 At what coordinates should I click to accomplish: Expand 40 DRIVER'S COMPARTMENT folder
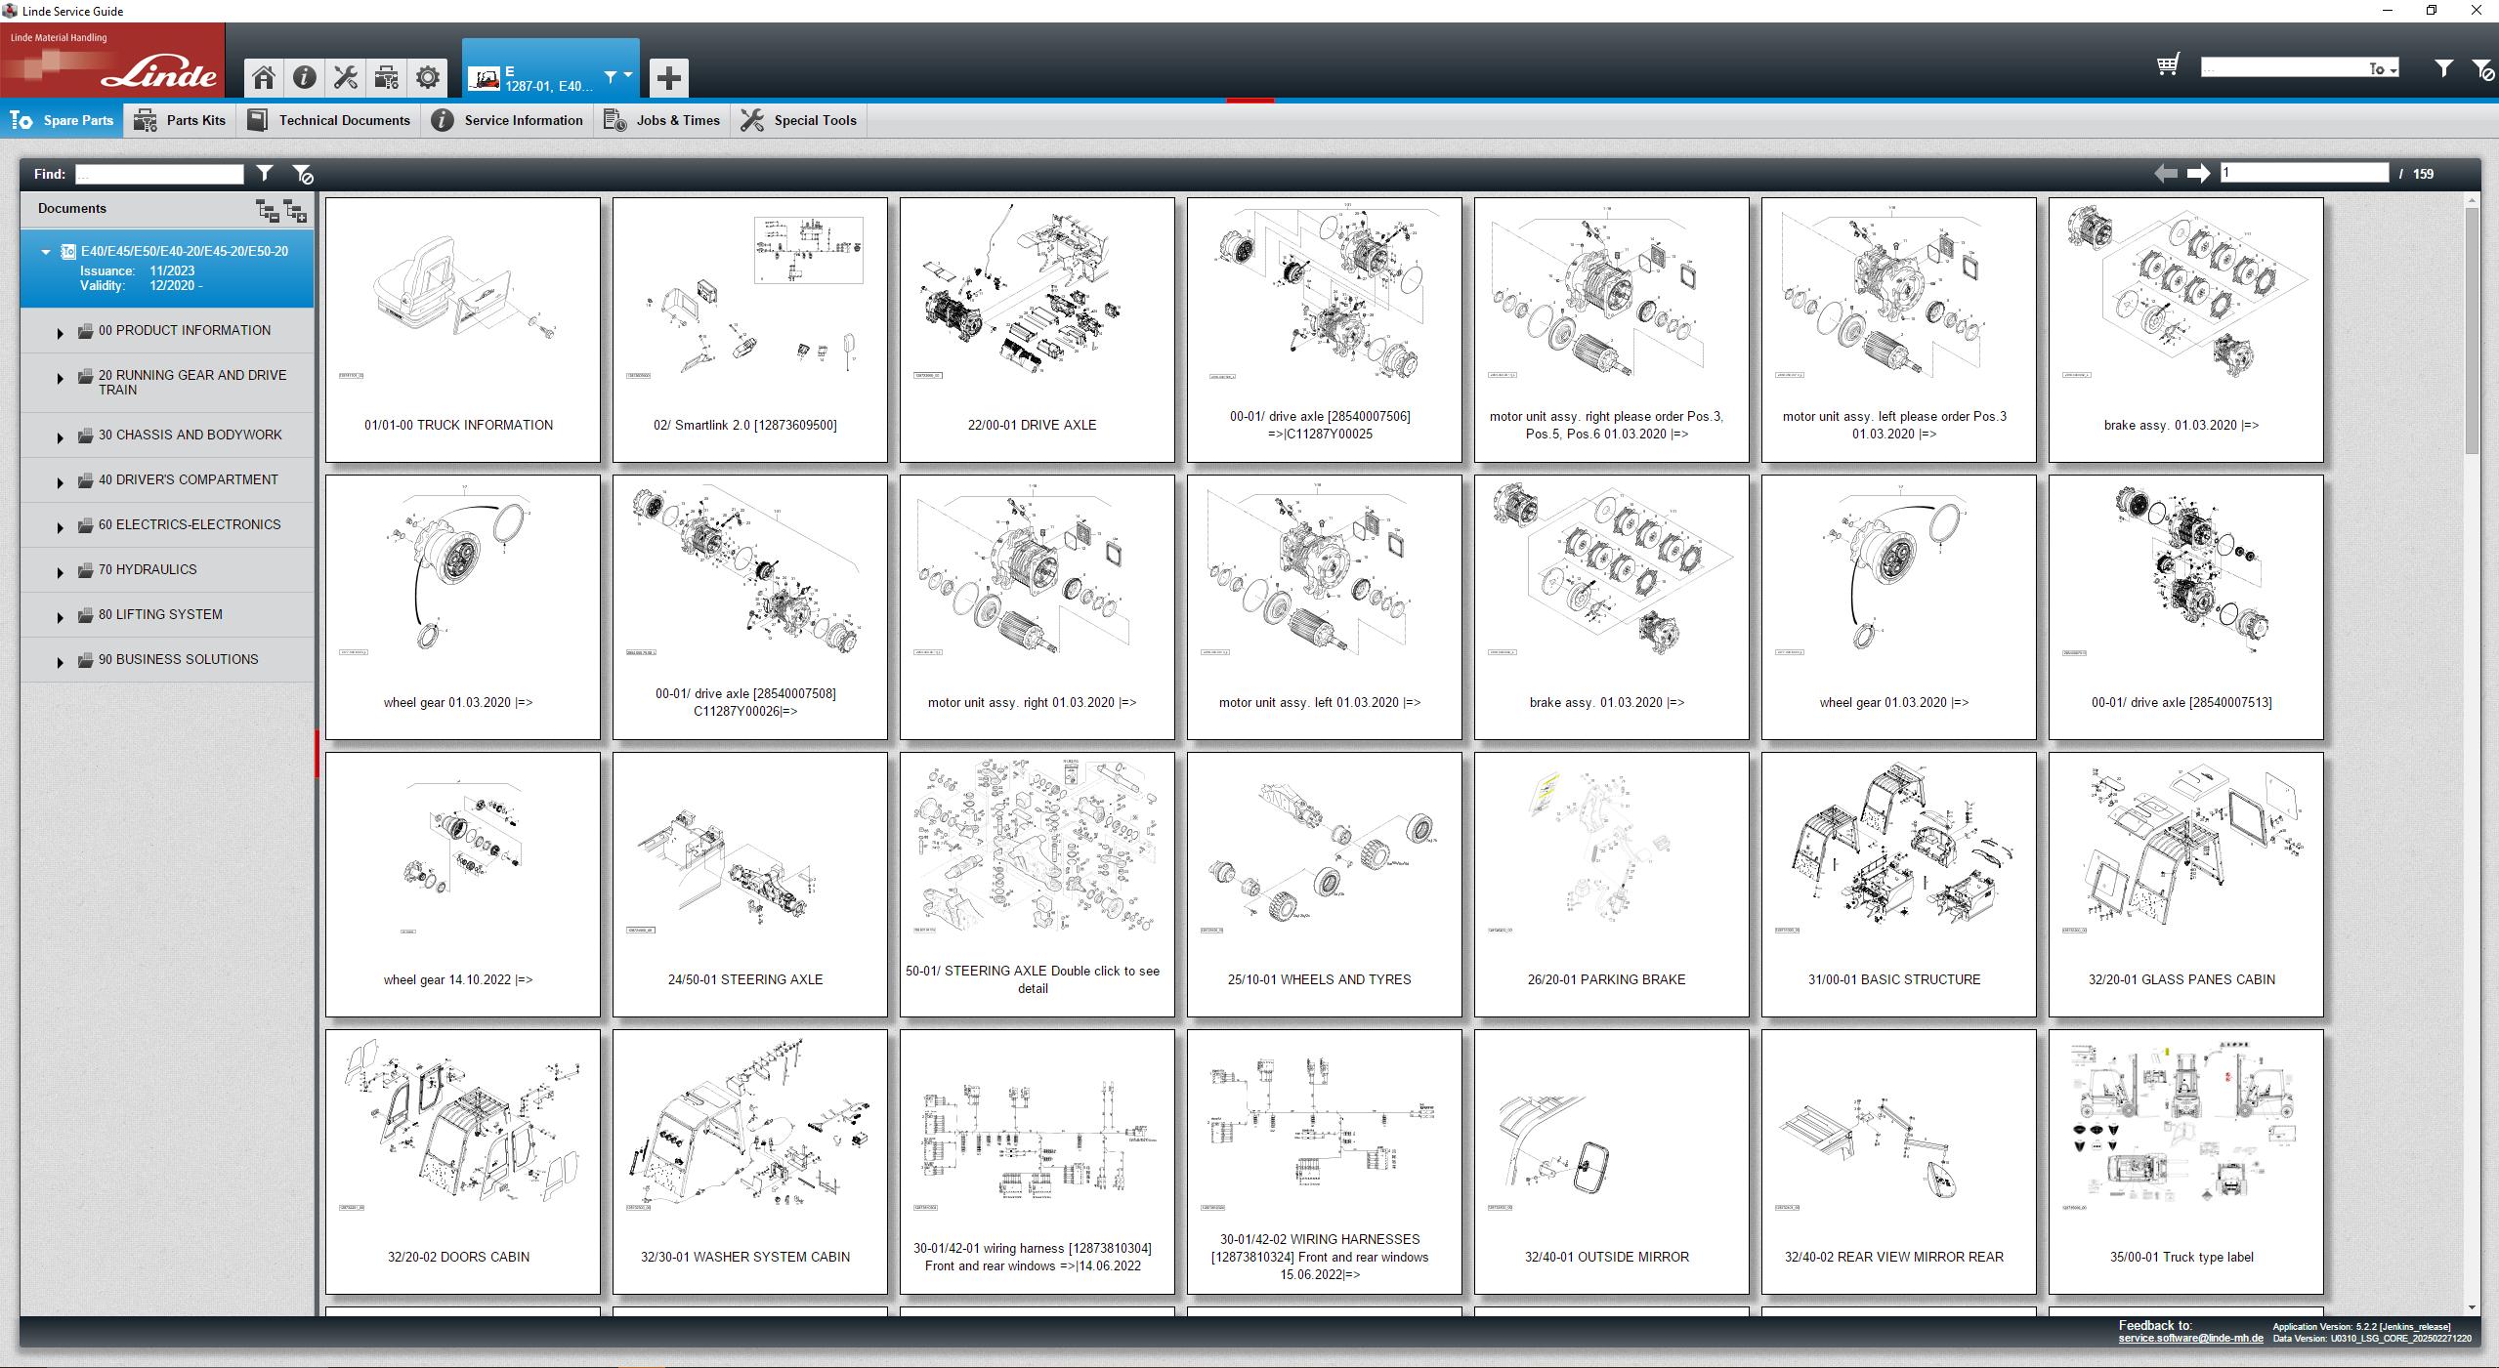point(60,482)
